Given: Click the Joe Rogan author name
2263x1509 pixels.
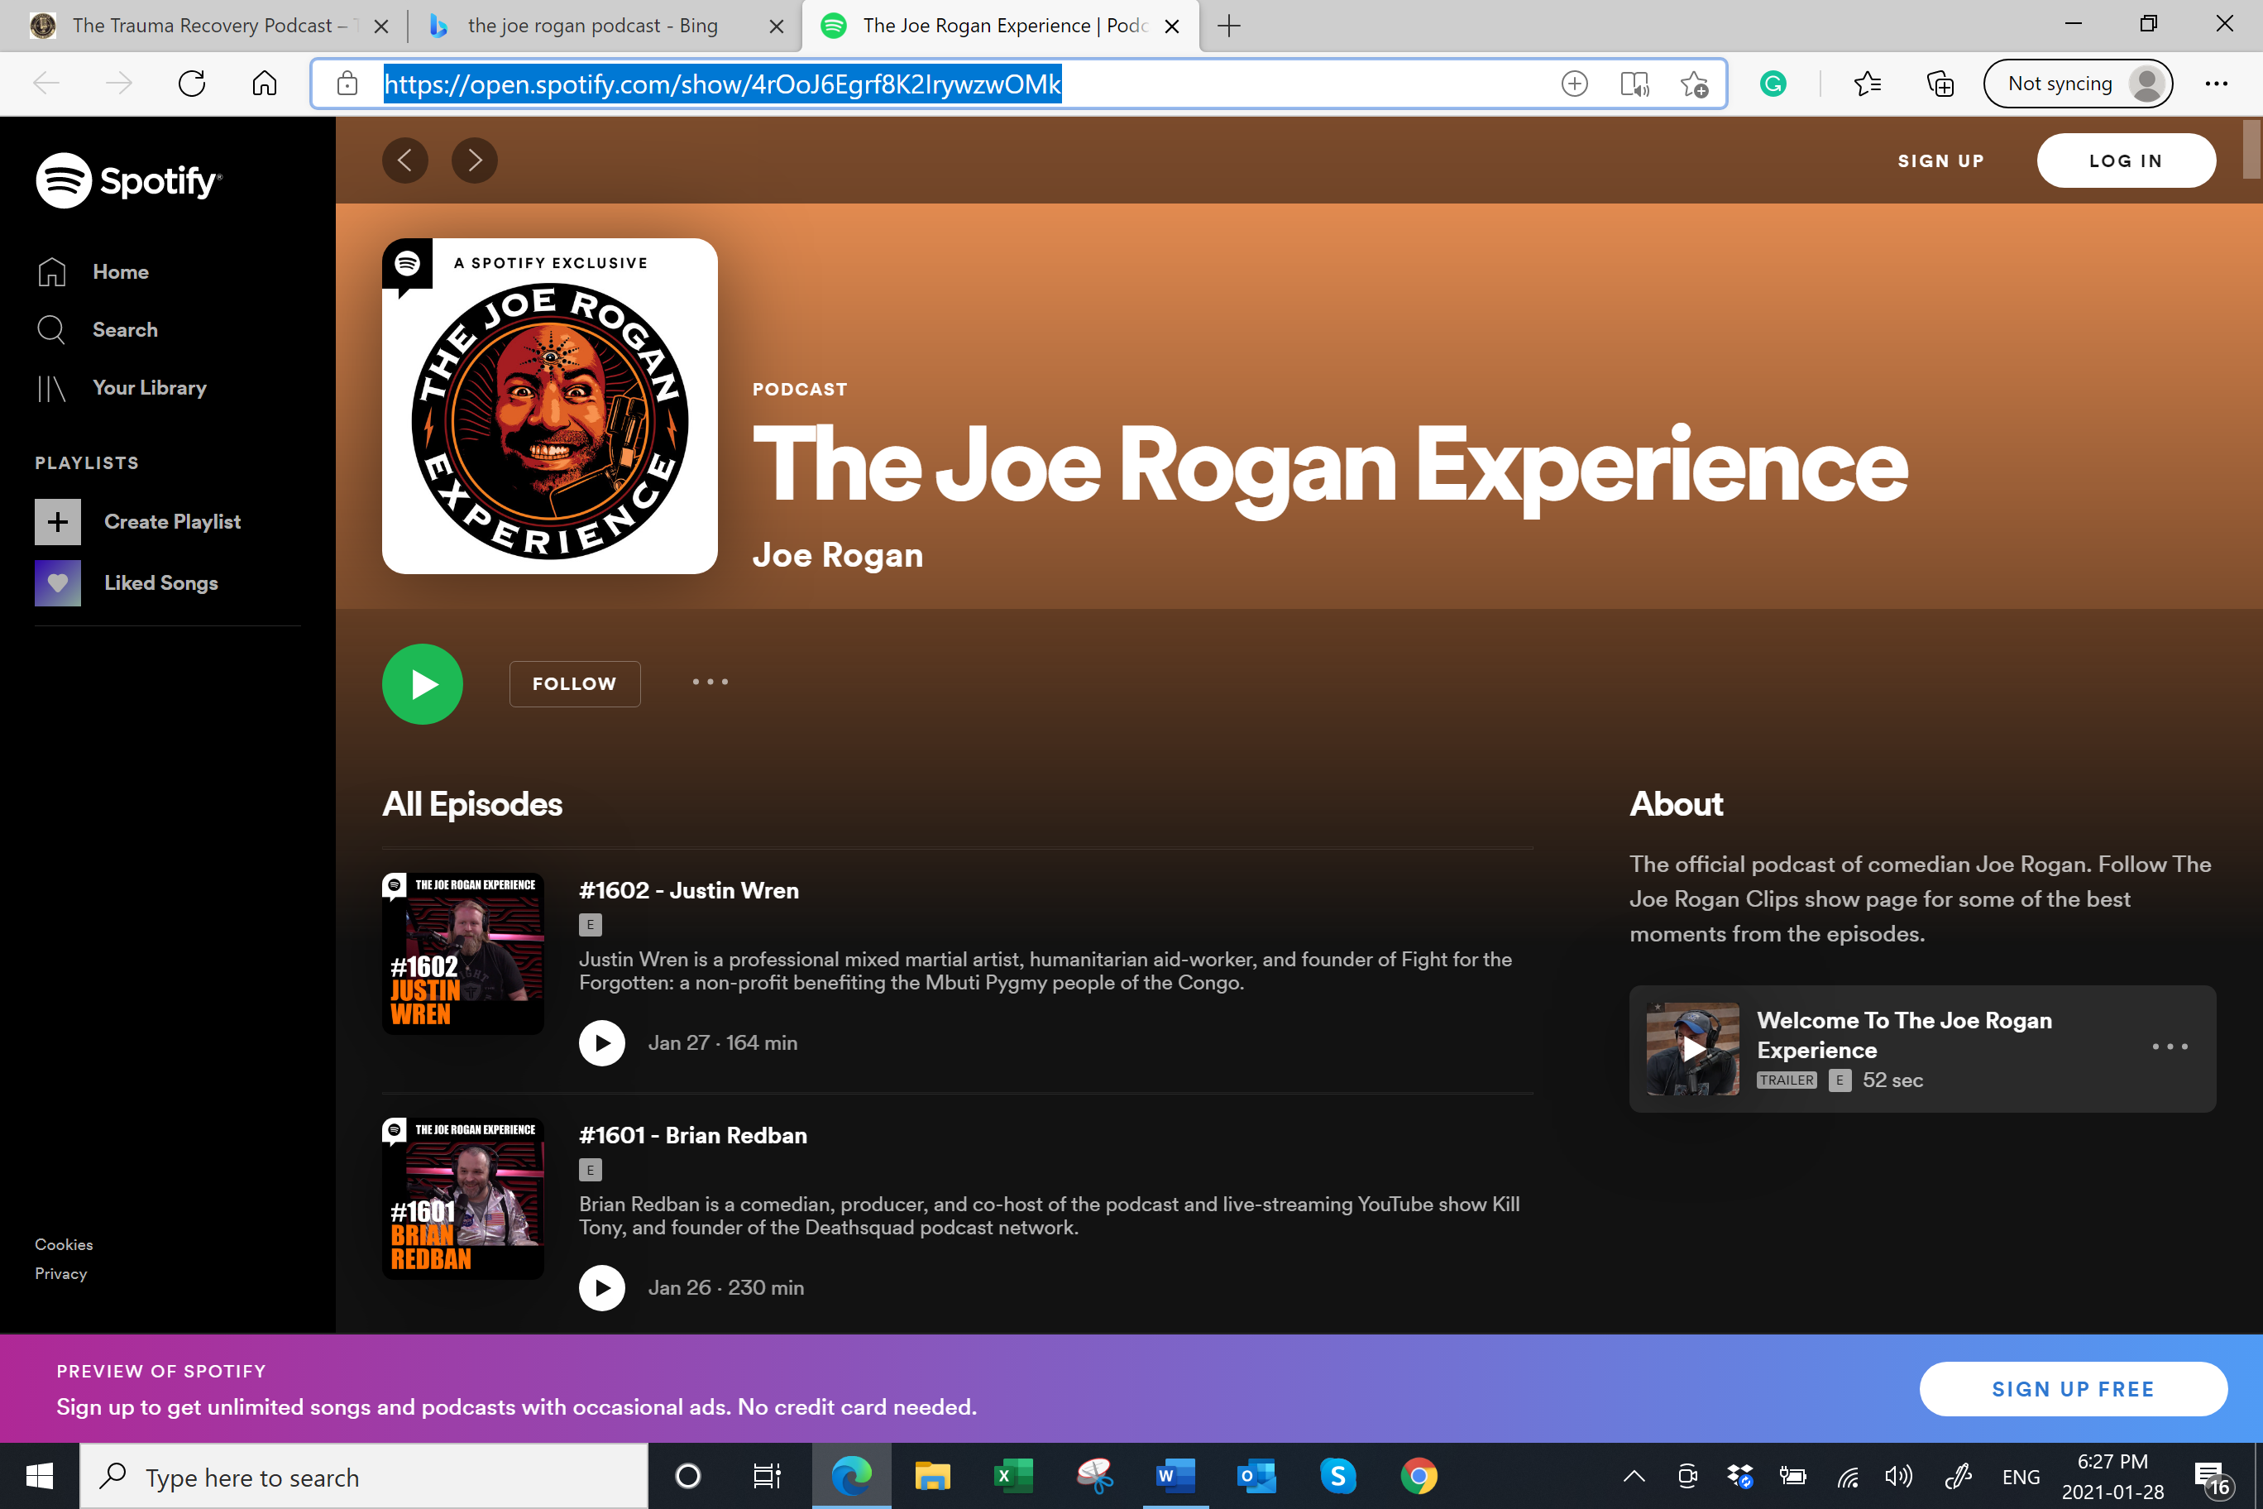Looking at the screenshot, I should click(837, 555).
